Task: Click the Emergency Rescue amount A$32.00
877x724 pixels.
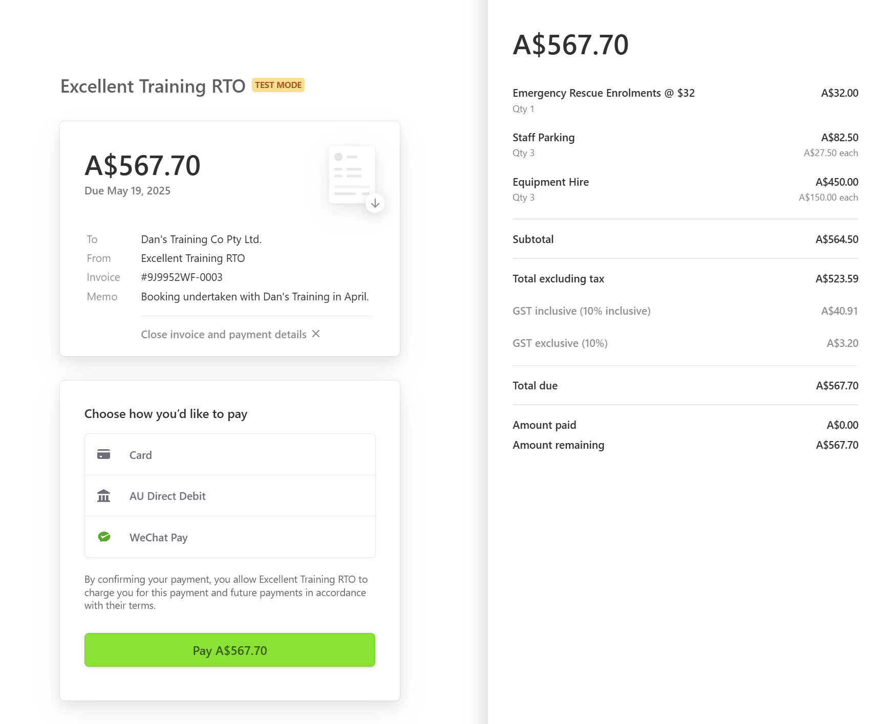Action: [840, 93]
